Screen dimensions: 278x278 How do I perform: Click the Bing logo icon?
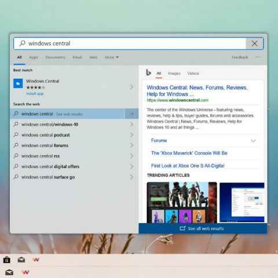pyautogui.click(x=148, y=72)
